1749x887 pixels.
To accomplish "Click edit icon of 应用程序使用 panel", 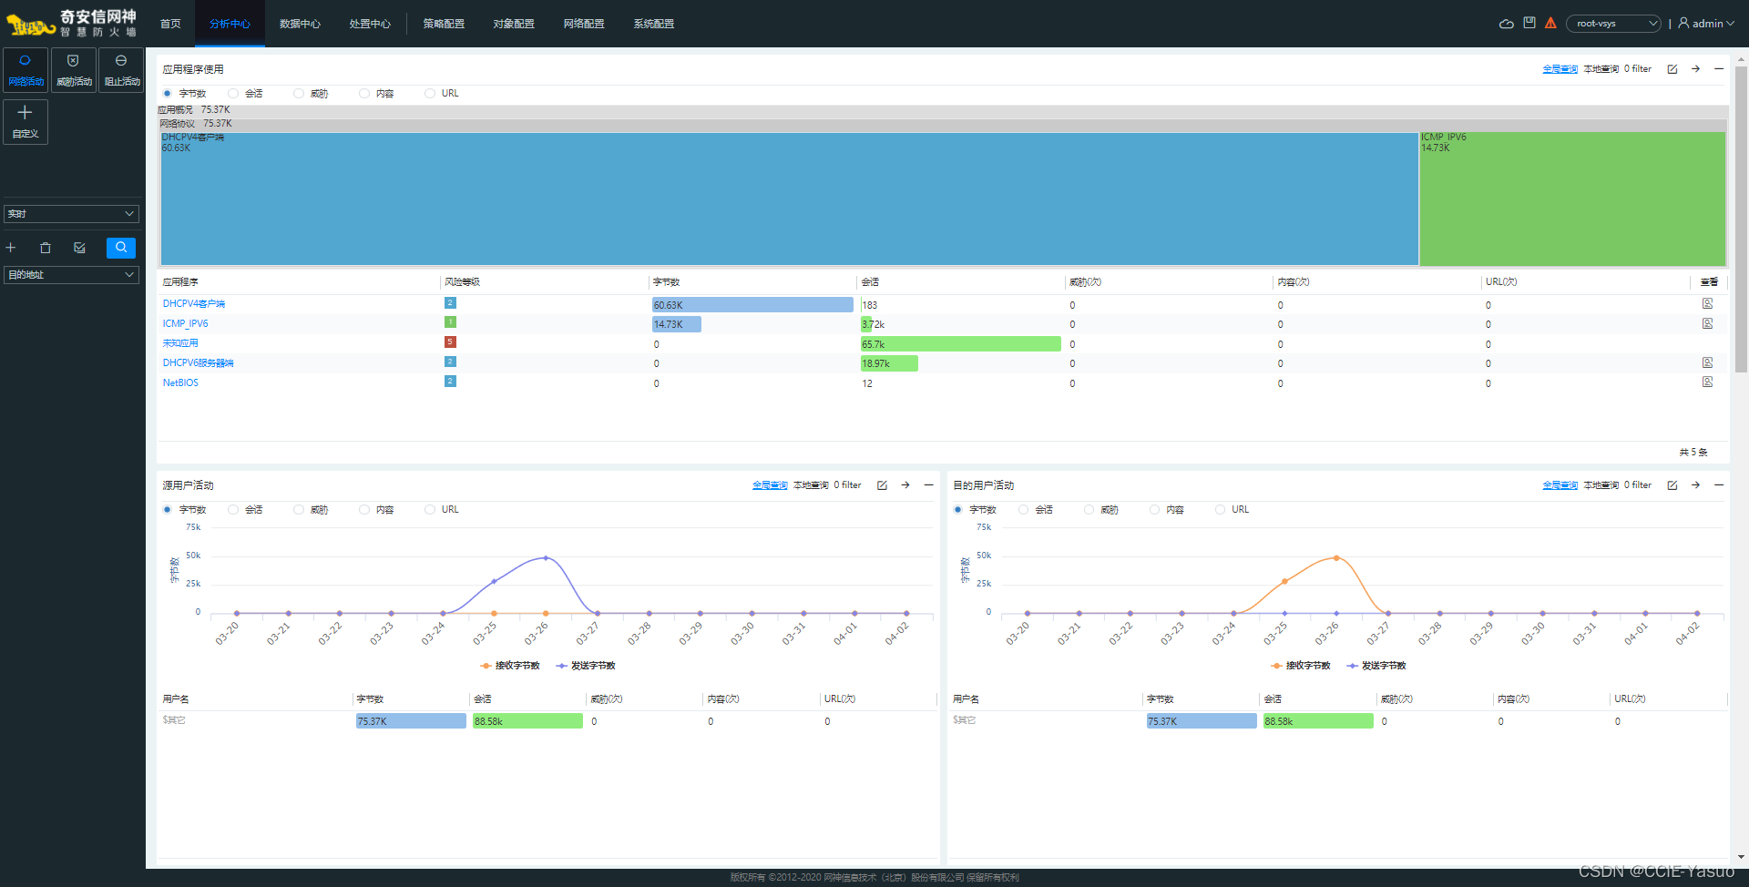I will tap(1672, 69).
